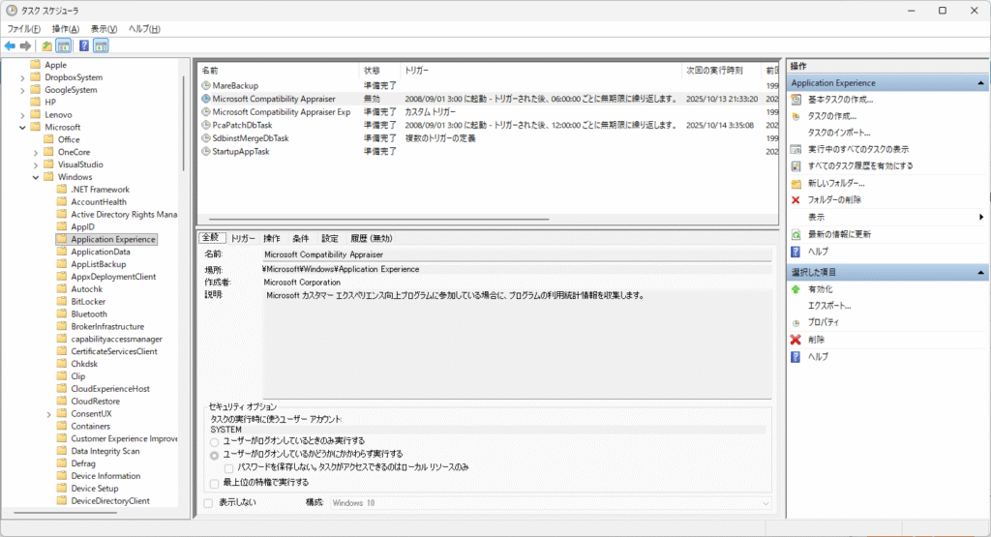Viewport: 991px width, 537px height.
Task: Click 基本タスクの作成 in the actions pane
Action: point(839,100)
